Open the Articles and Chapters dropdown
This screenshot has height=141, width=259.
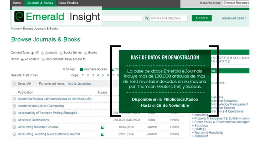pos(168,18)
